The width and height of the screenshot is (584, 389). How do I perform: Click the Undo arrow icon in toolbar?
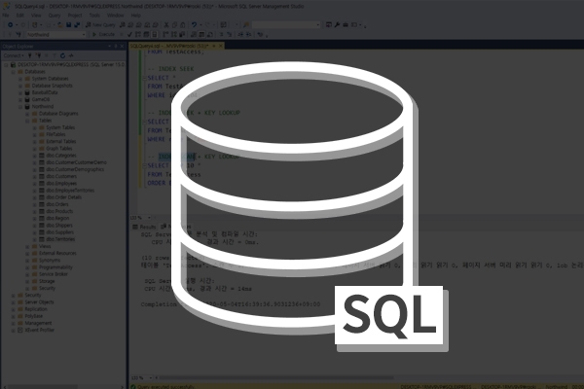point(194,25)
